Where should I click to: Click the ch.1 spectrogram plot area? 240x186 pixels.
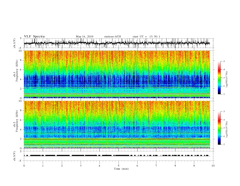(117, 74)
